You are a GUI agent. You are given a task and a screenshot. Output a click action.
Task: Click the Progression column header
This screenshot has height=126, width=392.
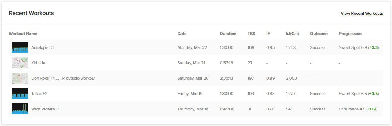pos(350,34)
